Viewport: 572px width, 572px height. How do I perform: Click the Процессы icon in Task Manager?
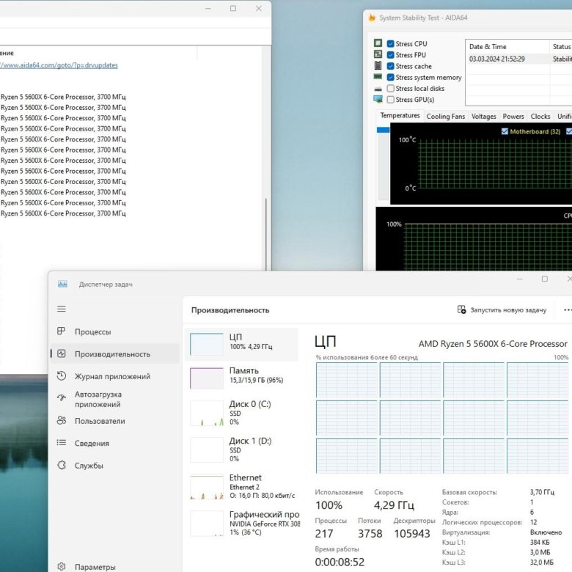(62, 331)
